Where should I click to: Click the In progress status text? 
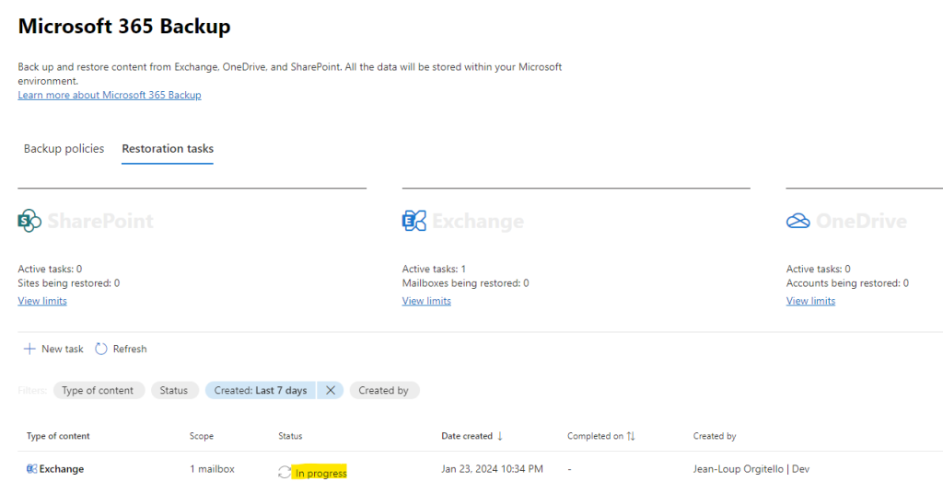(321, 474)
